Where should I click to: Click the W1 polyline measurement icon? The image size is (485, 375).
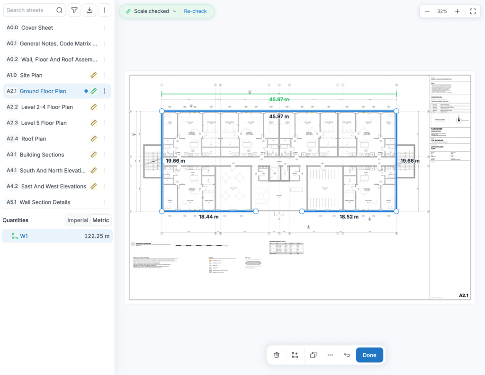(x=15, y=236)
